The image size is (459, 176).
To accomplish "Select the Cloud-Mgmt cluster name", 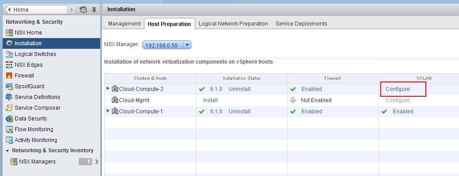I will click(134, 100).
